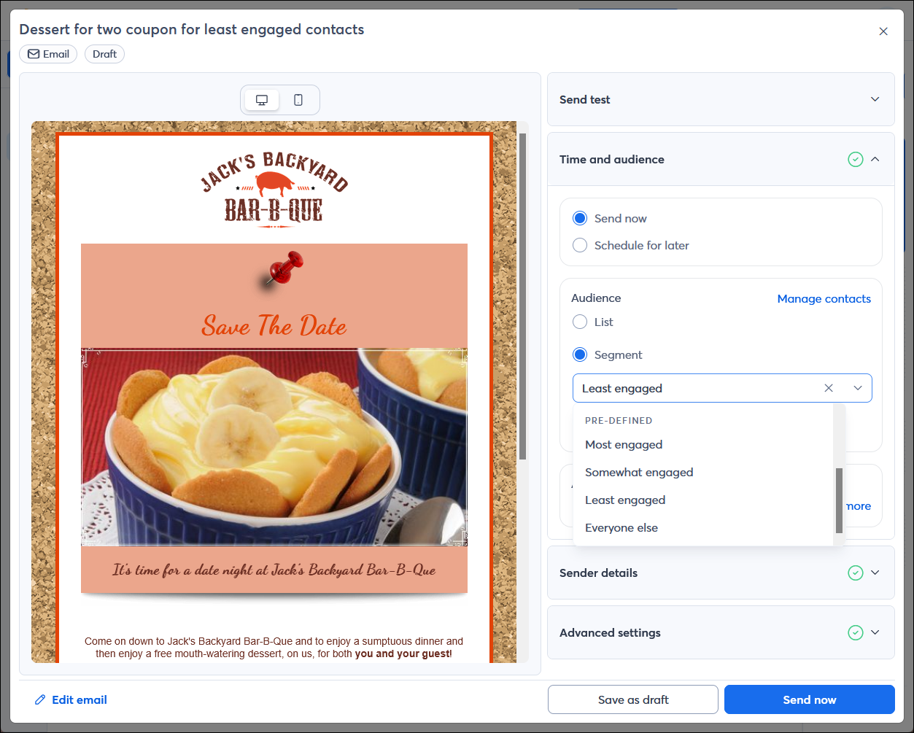The width and height of the screenshot is (914, 733).
Task: Choose Schedule for later radio button
Action: tap(580, 245)
